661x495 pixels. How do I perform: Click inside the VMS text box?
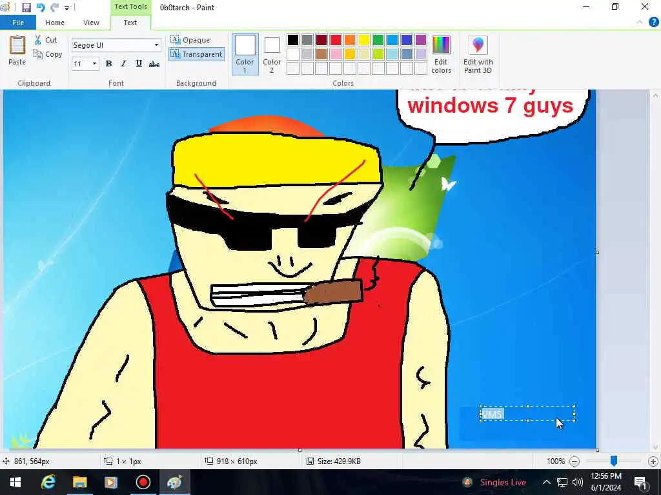[x=528, y=414]
